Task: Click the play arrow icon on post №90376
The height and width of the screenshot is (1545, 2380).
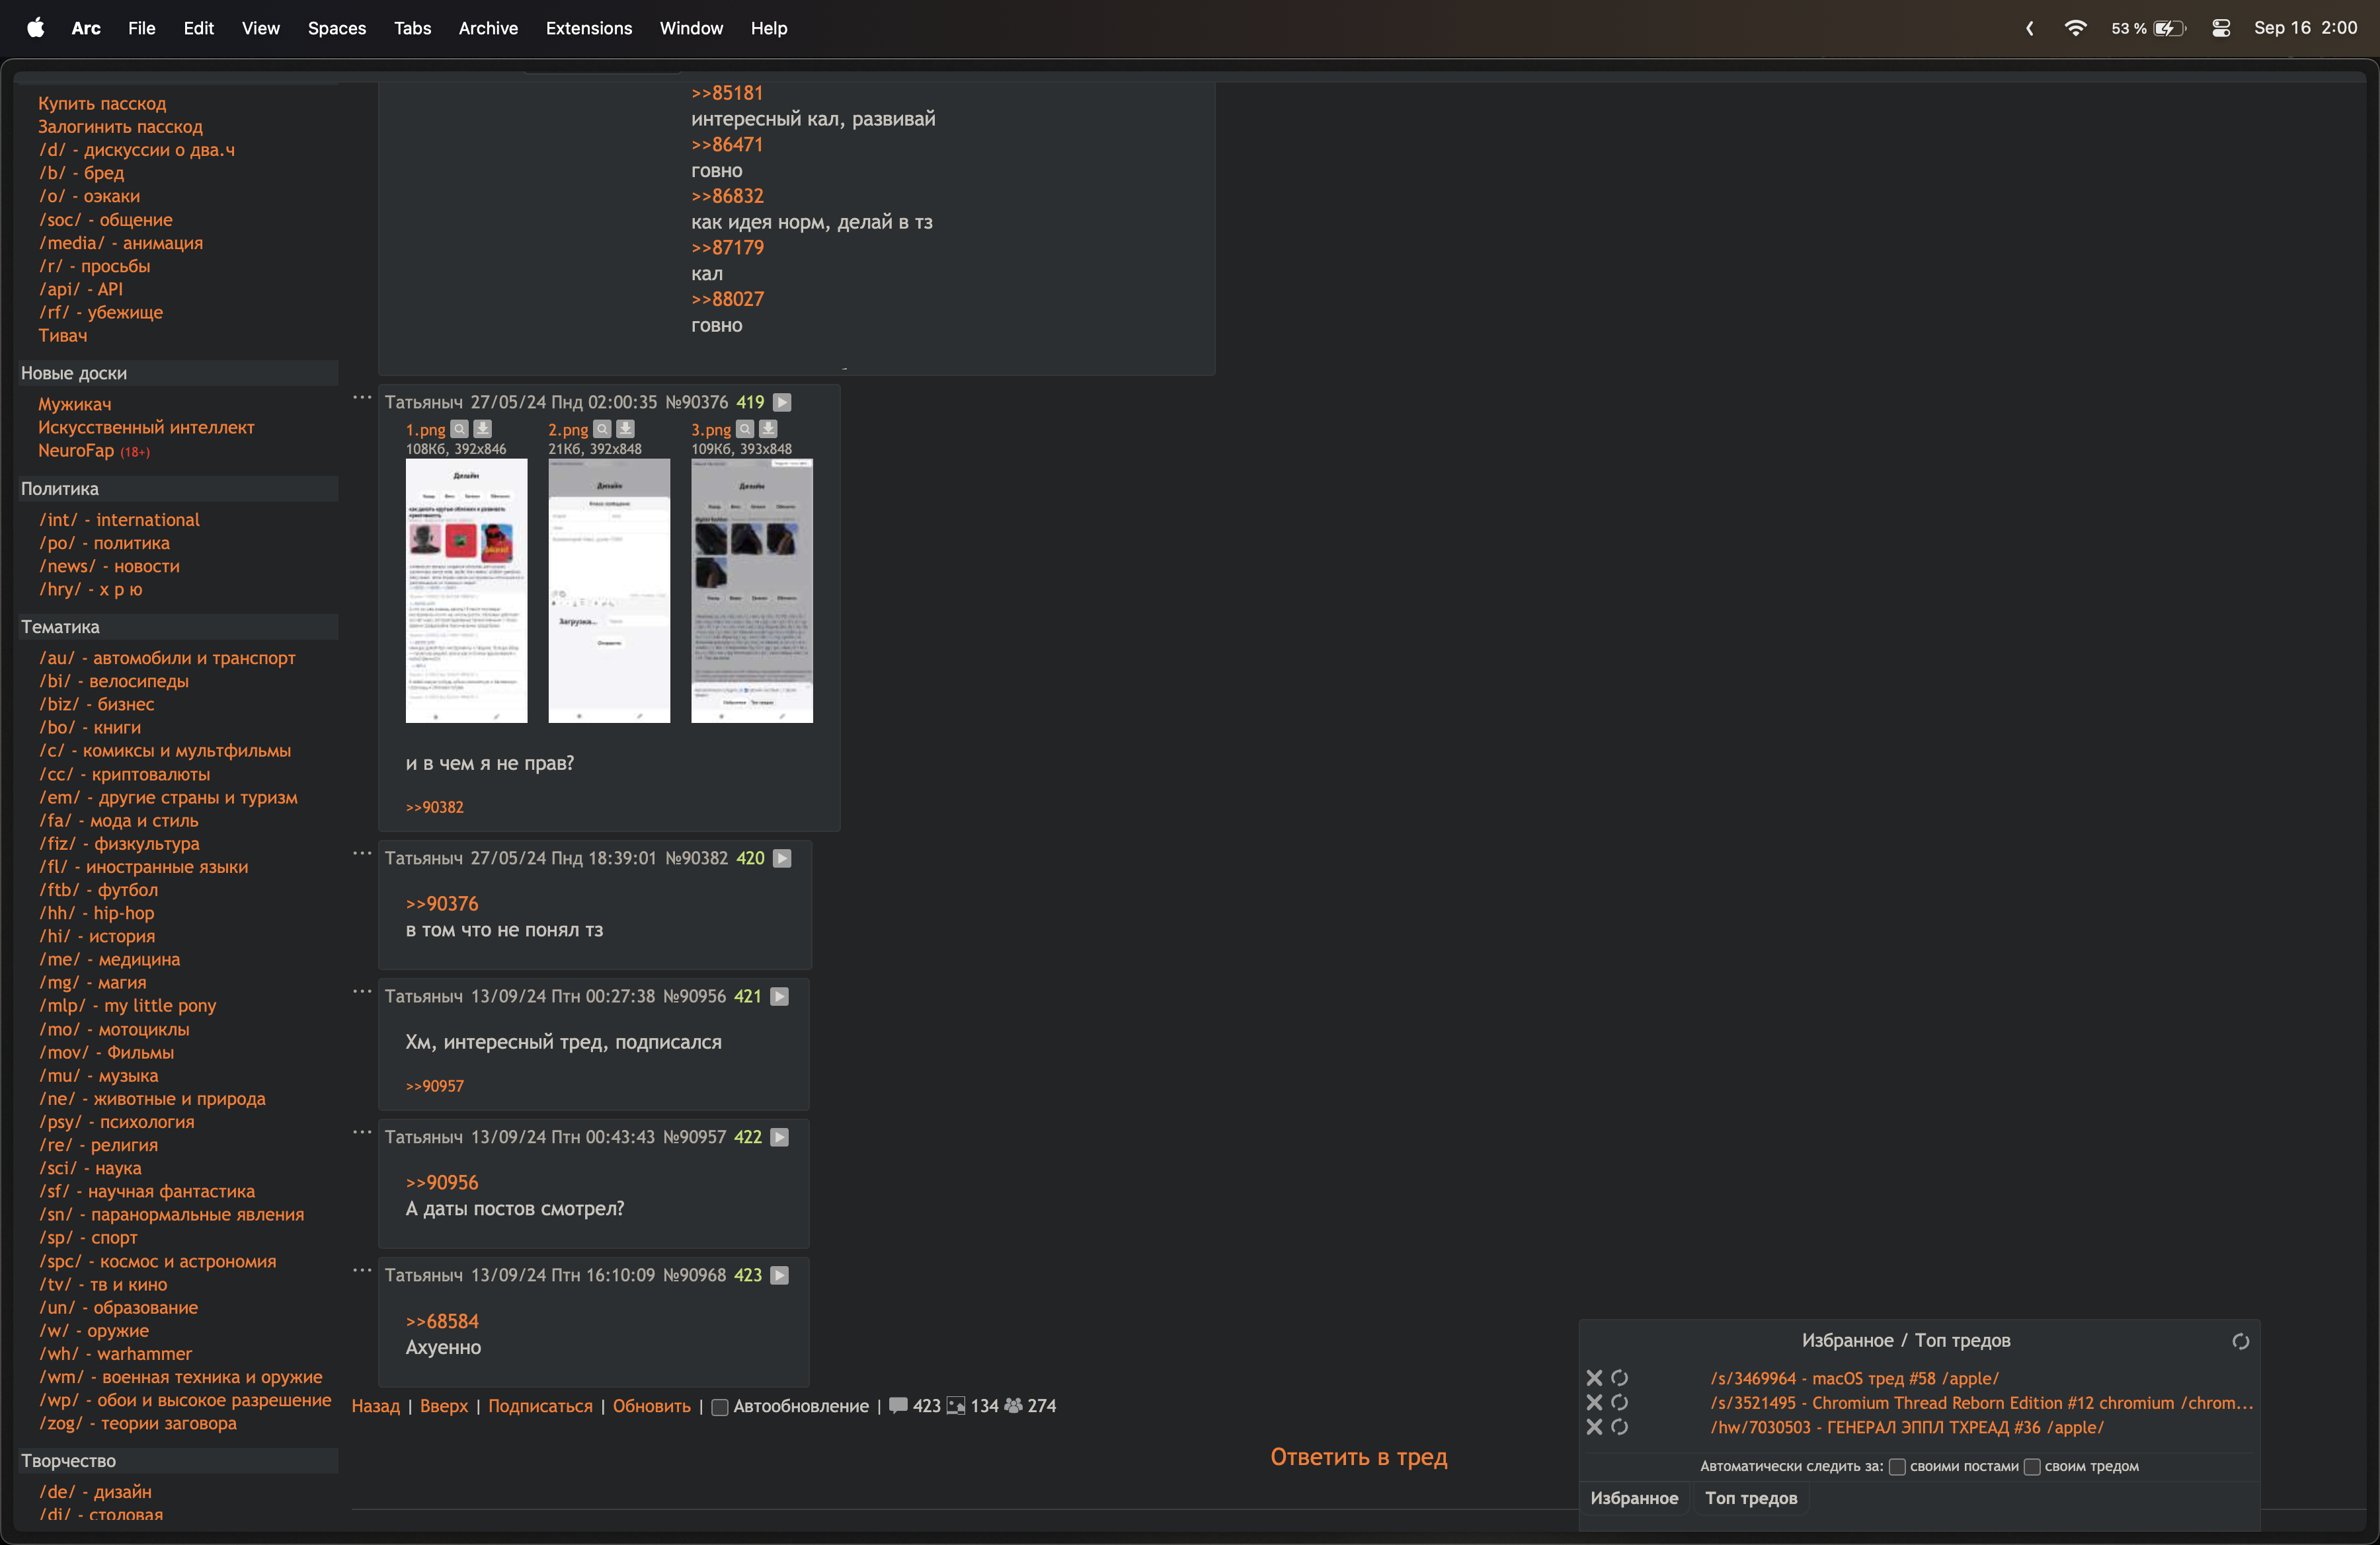Action: [783, 402]
